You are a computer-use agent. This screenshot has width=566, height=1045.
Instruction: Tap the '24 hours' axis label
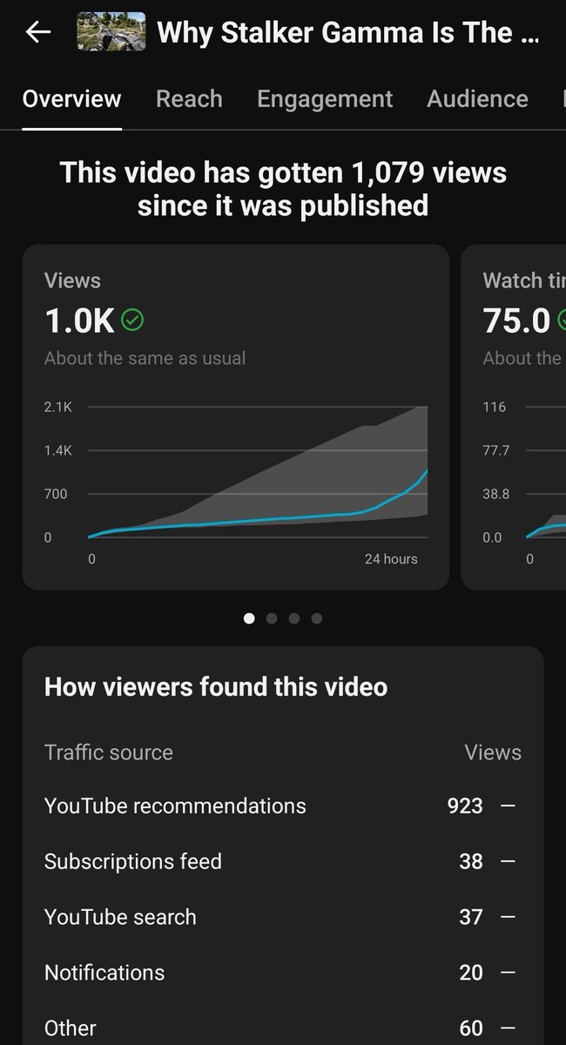click(x=391, y=559)
